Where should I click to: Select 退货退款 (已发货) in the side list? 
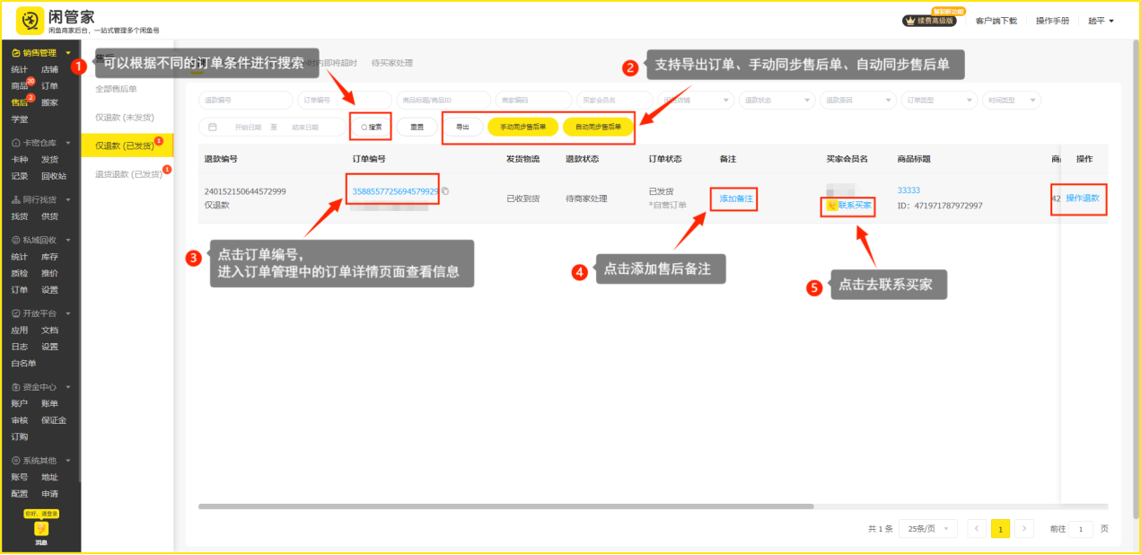click(x=127, y=174)
